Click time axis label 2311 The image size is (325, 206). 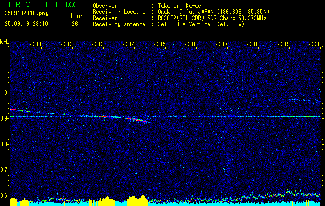coord(36,44)
